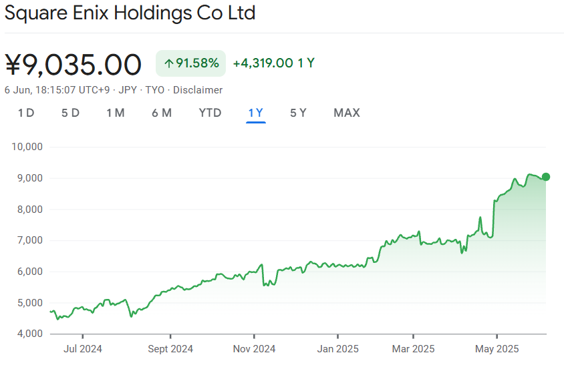Click the 6,000 y-axis label
Screen dimensions: 564x367
click(30, 271)
